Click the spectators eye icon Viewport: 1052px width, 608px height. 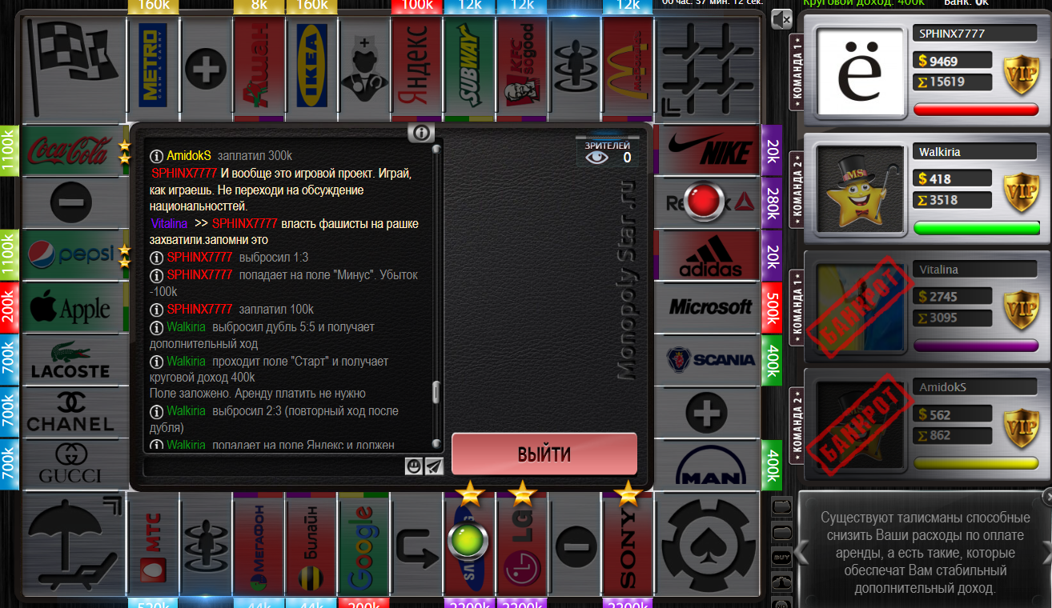[596, 158]
